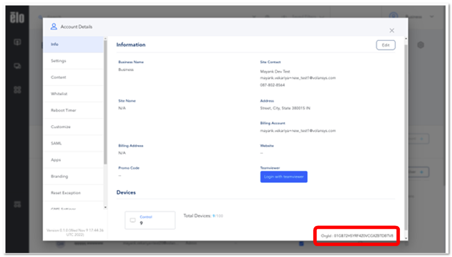Screen dimensions: 452x257
Task: Click the billing account email
Action: [x=298, y=131]
